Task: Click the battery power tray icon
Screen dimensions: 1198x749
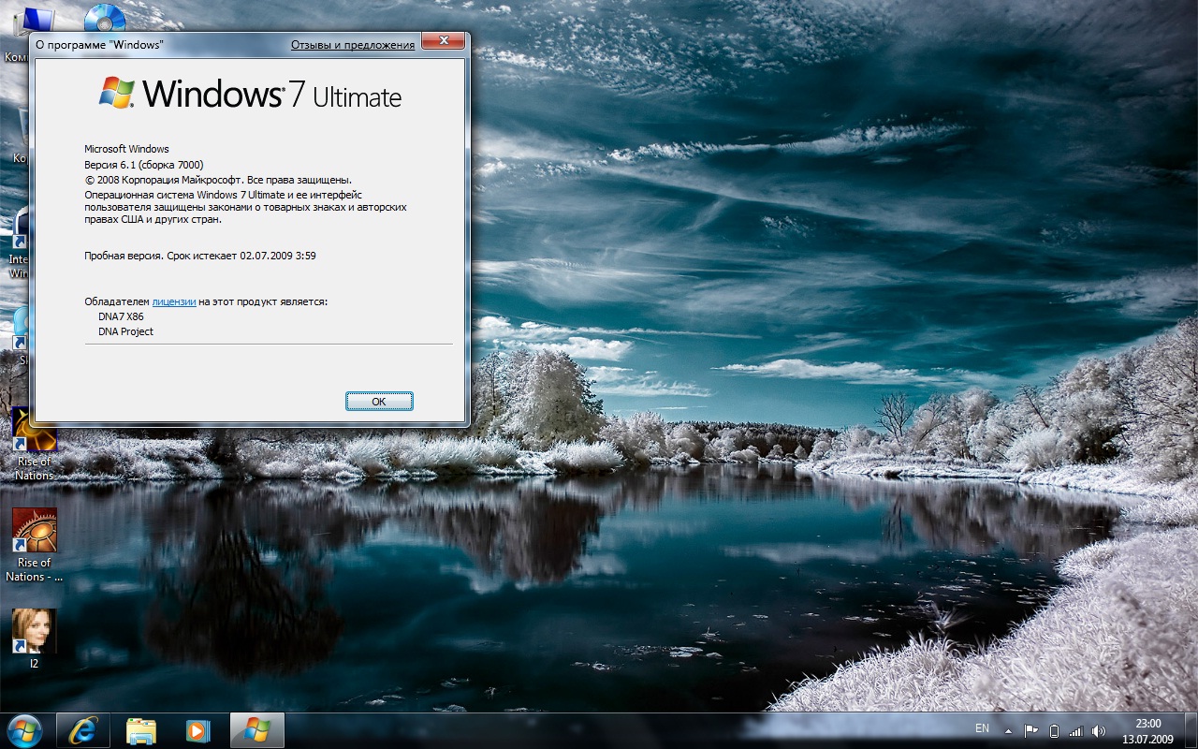Action: pos(1054,730)
